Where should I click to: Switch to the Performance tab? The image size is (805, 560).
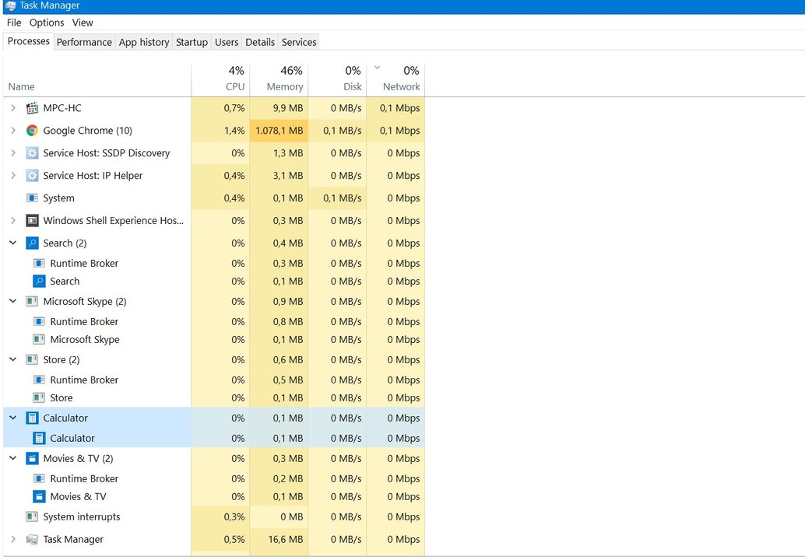pyautogui.click(x=84, y=42)
